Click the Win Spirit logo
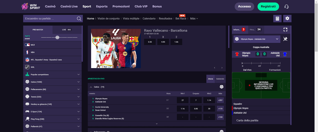The image size is (318, 132). click(31, 6)
